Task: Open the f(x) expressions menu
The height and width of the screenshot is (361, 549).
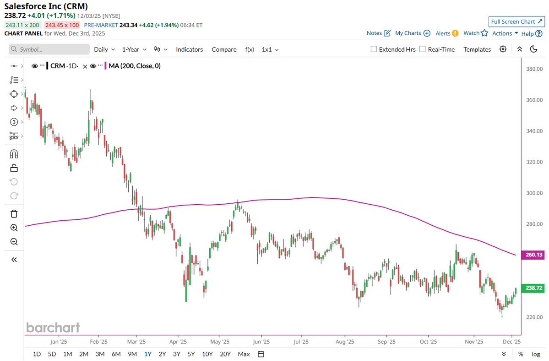Action: coord(249,49)
